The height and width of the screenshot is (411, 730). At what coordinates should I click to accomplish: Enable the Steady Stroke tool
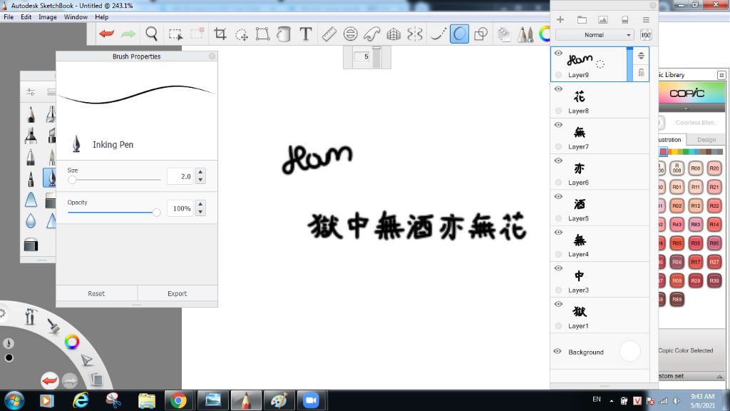tap(437, 34)
